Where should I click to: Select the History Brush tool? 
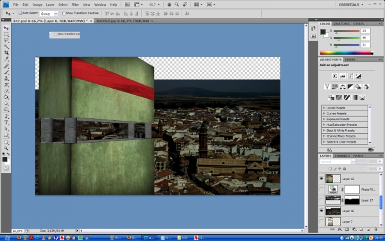click(x=6, y=85)
